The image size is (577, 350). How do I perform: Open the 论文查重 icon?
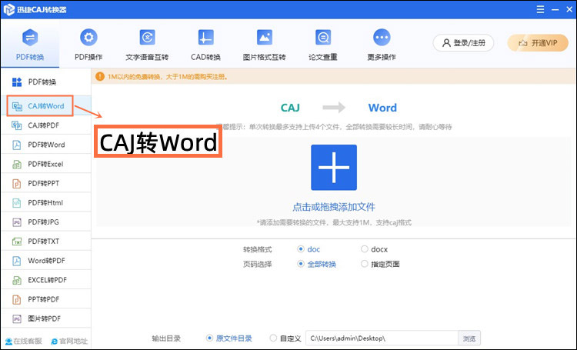tap(323, 38)
